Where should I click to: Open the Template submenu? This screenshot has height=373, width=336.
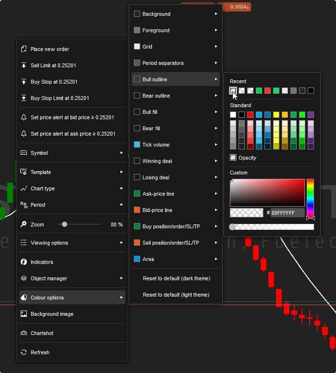click(72, 172)
